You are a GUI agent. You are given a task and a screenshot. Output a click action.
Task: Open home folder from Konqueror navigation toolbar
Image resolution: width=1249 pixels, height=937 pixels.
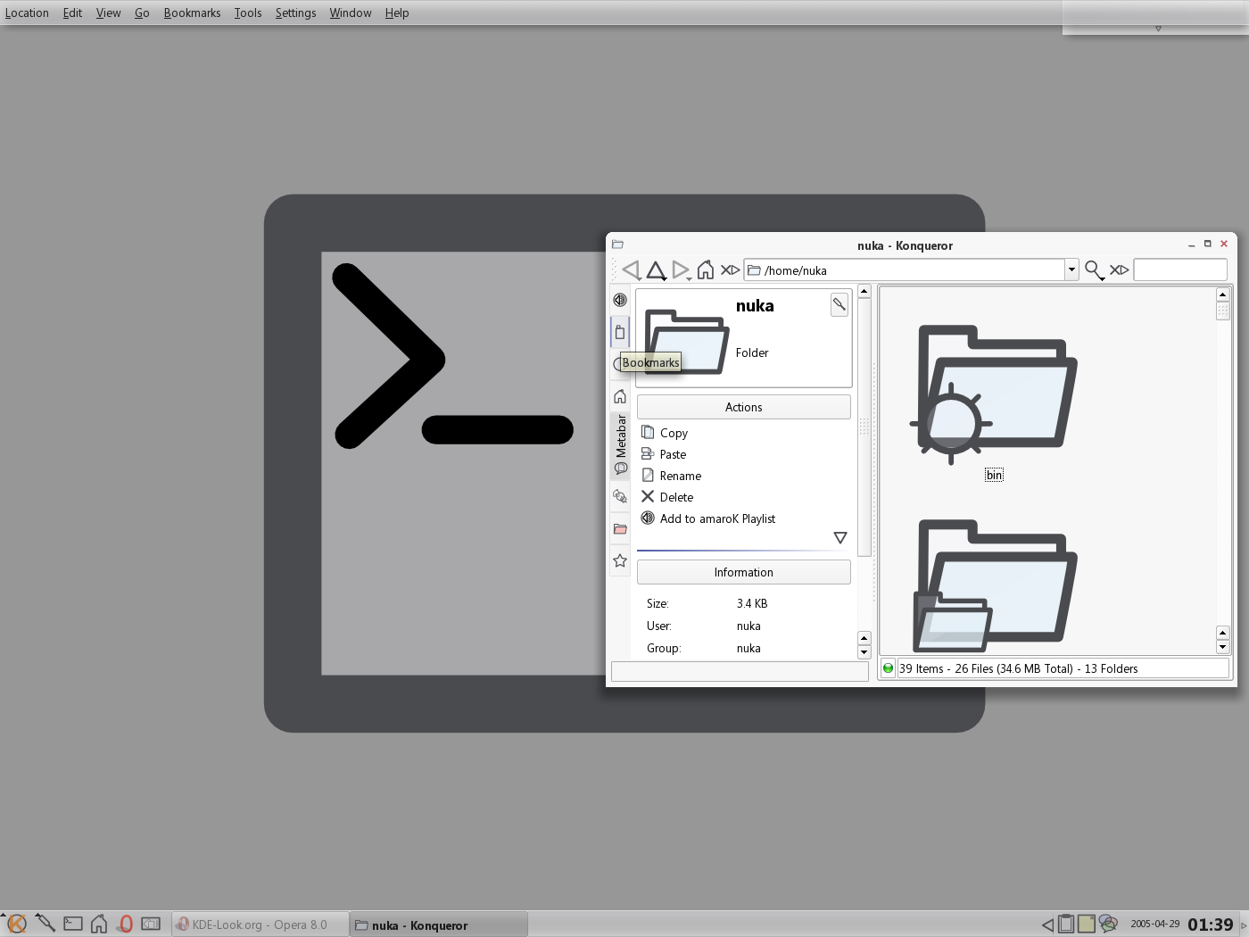point(706,269)
